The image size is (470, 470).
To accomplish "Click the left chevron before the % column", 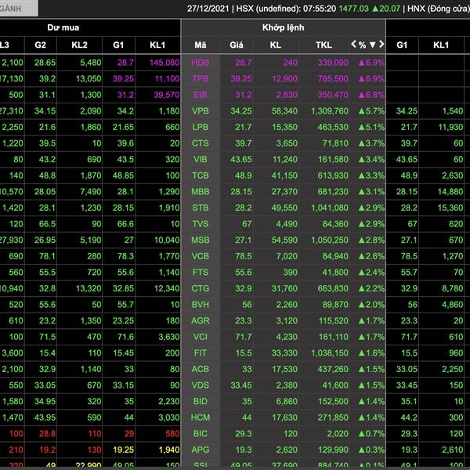I will [x=353, y=45].
